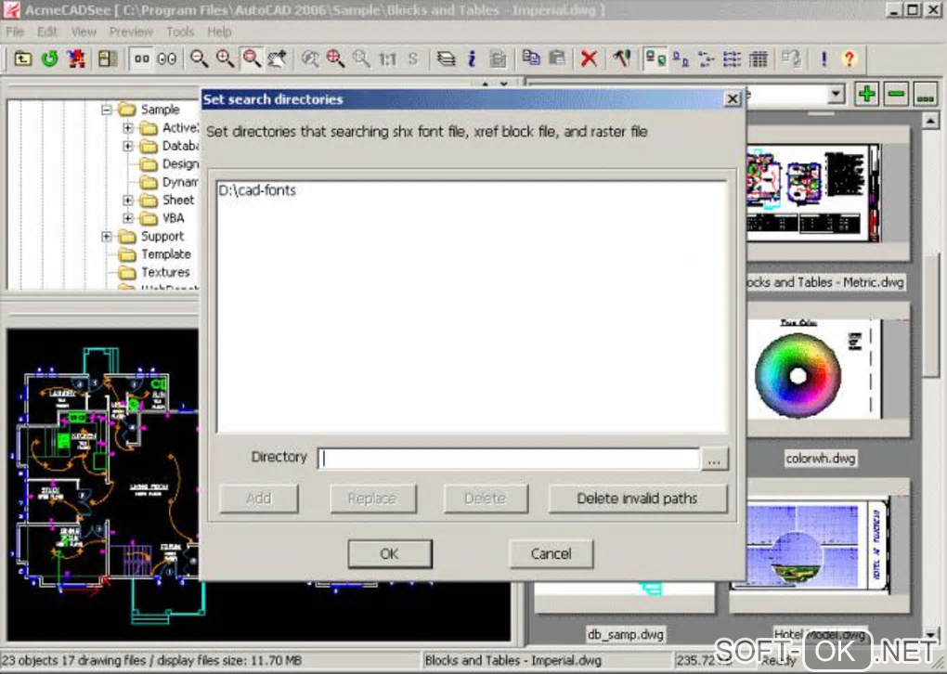This screenshot has height=674, width=947.
Task: Select the Template folder in tree
Action: coord(165,254)
